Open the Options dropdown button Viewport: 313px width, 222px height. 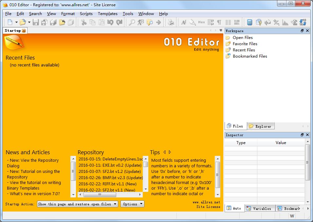click(x=132, y=204)
